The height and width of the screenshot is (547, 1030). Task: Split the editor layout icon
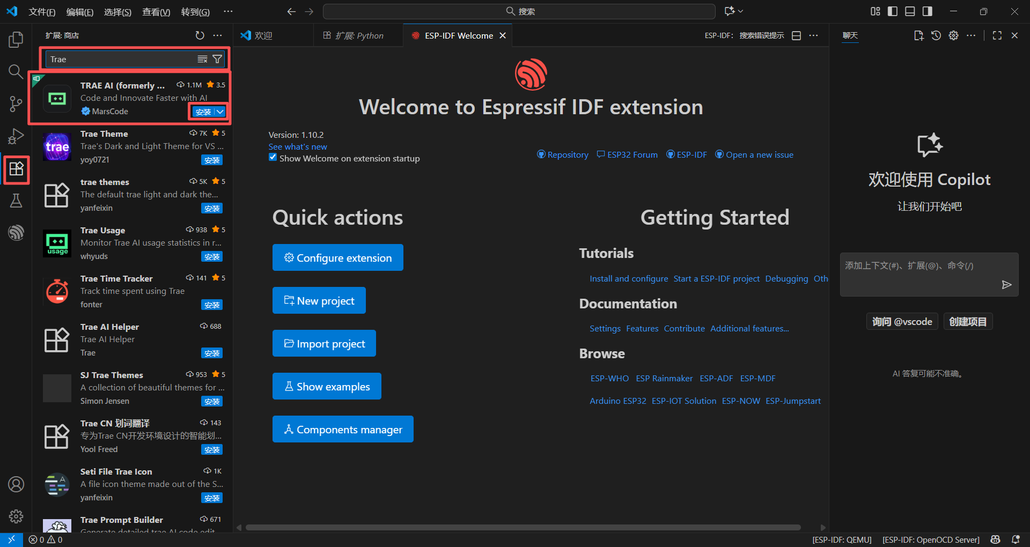pyautogui.click(x=797, y=35)
